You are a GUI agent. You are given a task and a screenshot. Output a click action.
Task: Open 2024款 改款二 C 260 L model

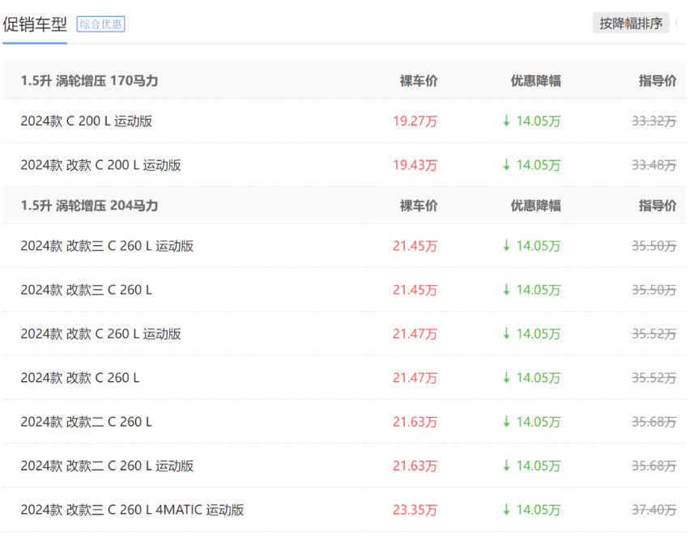point(86,422)
